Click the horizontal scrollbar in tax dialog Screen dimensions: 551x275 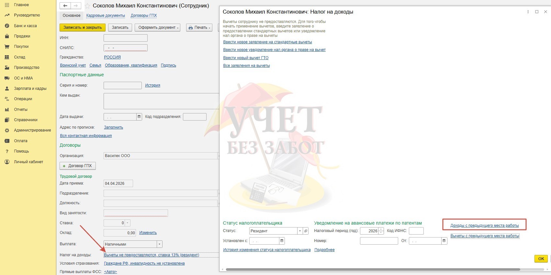[x=372, y=269]
